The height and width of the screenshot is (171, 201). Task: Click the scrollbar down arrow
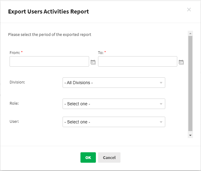(x=190, y=135)
